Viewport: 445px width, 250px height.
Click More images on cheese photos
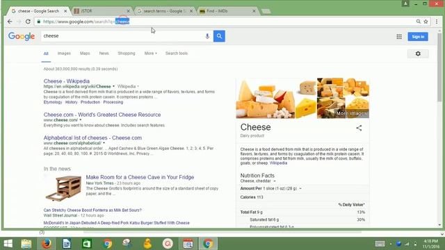point(351,113)
